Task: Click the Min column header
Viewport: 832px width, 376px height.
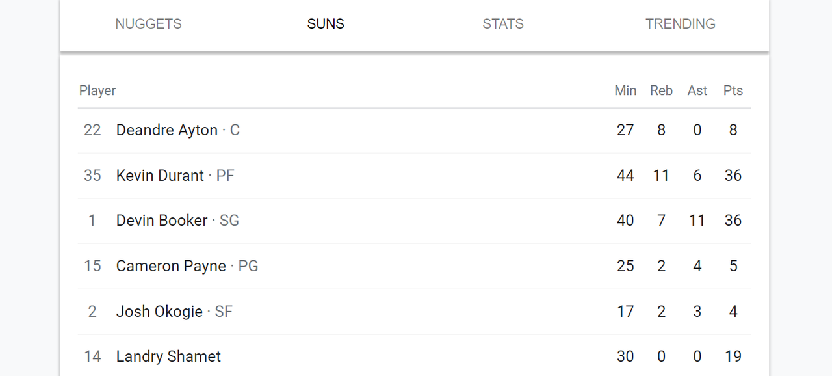Action: 625,90
